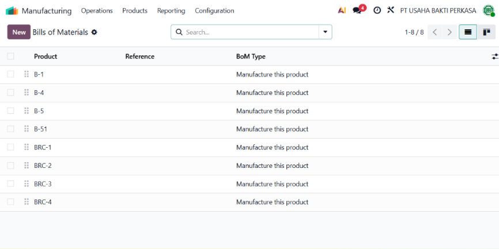499x249 pixels.
Task: Open the messages chat icon
Action: point(357,10)
